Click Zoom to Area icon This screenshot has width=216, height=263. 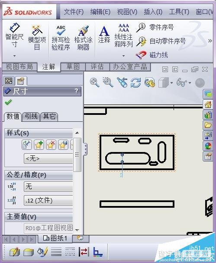tap(108, 82)
